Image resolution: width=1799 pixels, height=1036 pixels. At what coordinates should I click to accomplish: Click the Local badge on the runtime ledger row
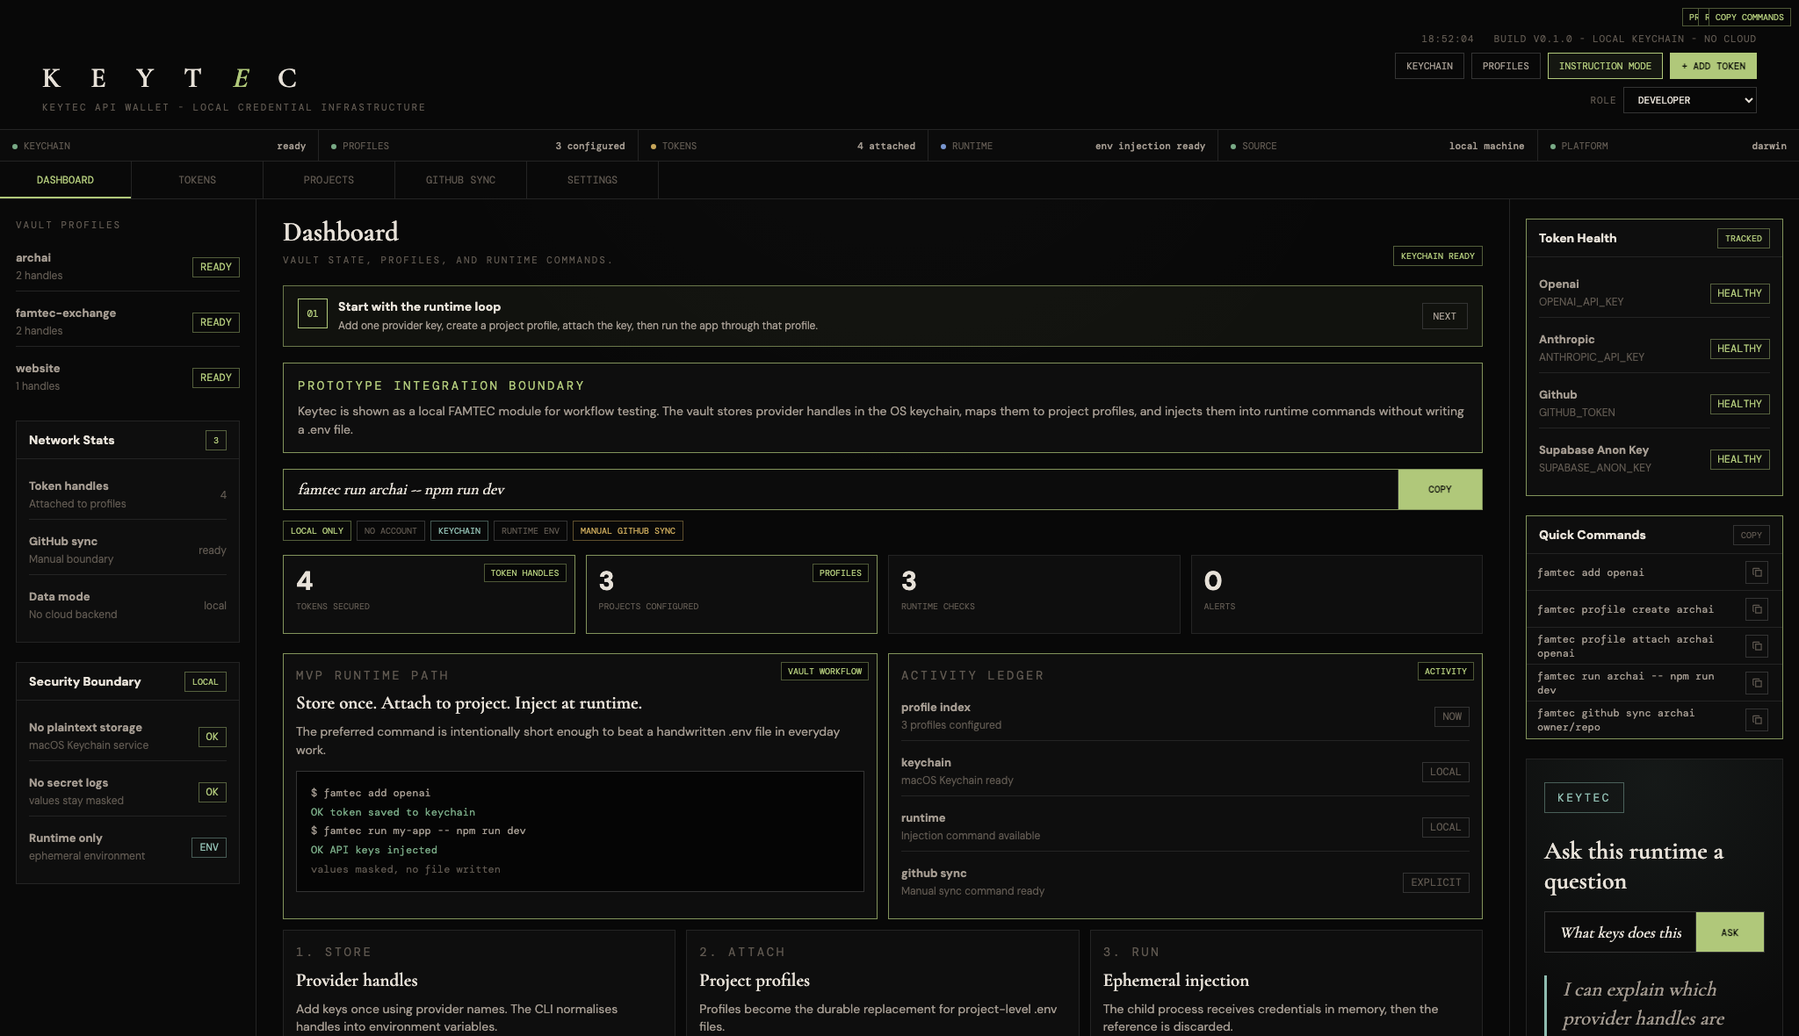[1445, 827]
